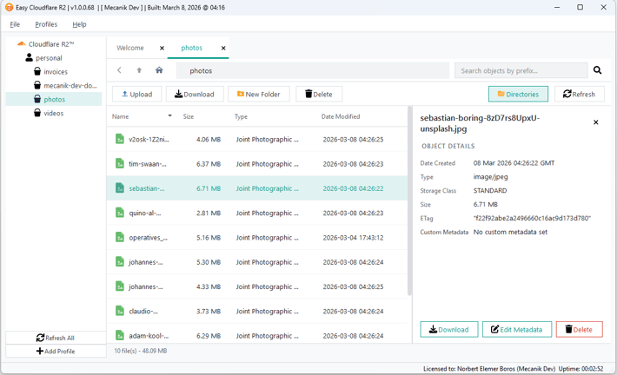Open the Profiles menu
The image size is (617, 375).
coord(46,24)
